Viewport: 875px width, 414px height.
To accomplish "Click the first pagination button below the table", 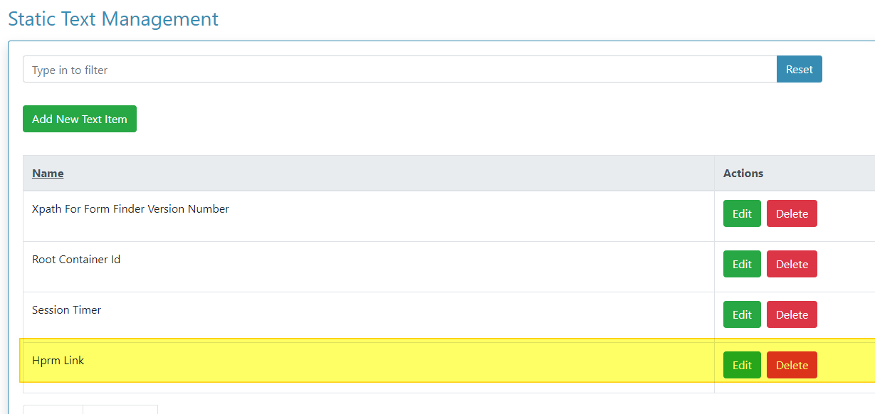I will (53, 410).
